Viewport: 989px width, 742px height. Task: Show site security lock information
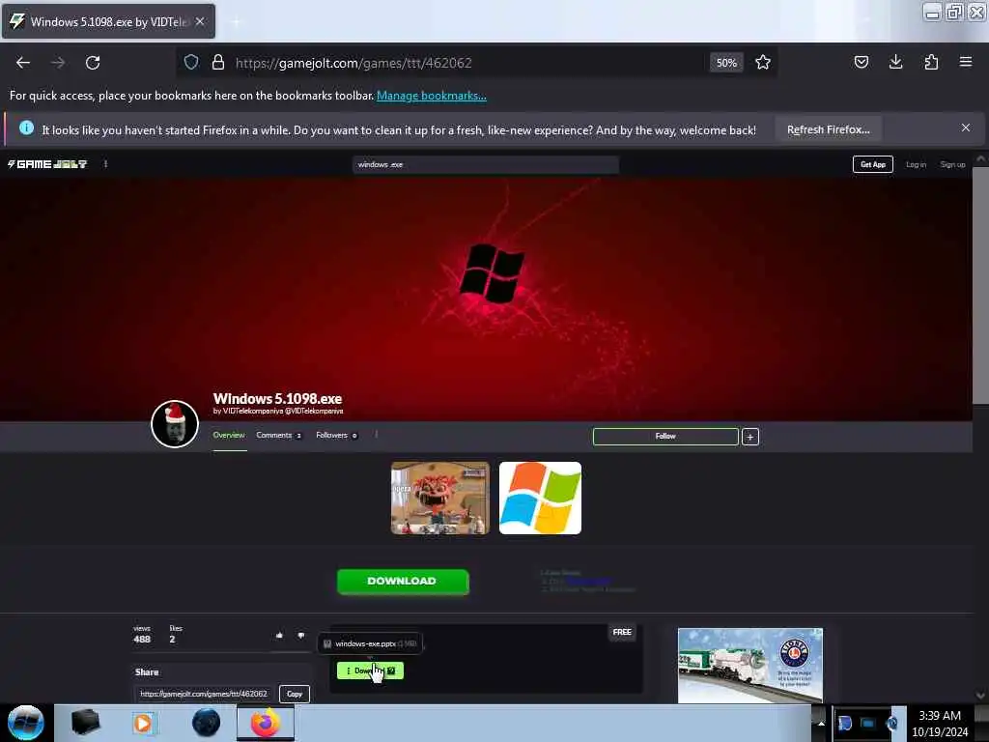(218, 62)
